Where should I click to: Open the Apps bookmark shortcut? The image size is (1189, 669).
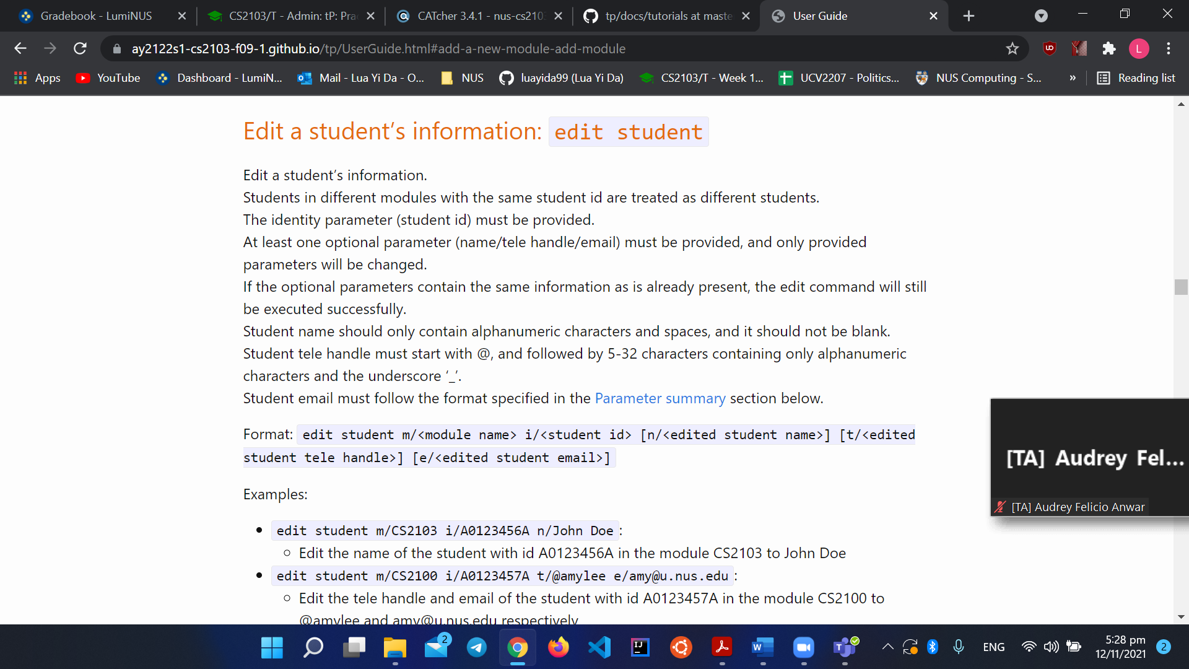[37, 77]
